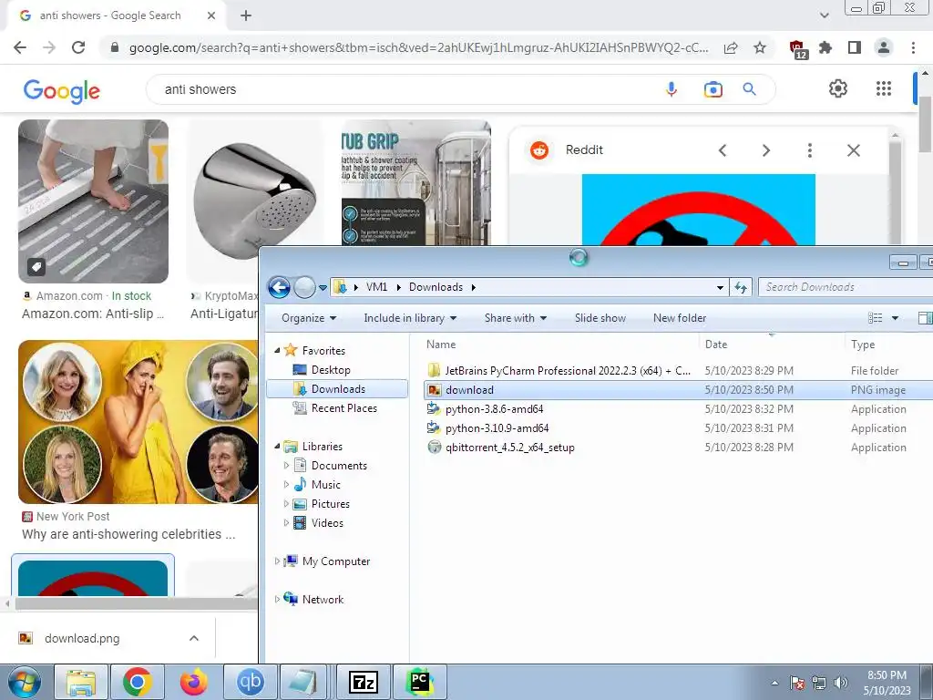This screenshot has height=700, width=933.
Task: Open Explorer recent locations dropdown arrow
Action: pos(323,287)
